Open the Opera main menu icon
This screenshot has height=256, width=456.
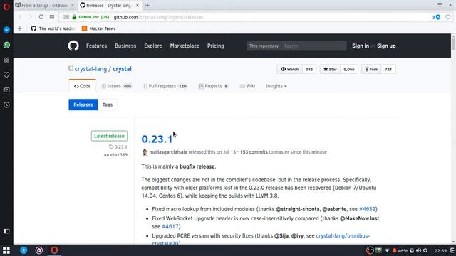[x=6, y=6]
